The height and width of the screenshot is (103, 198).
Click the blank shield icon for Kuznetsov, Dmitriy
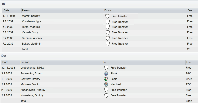click(106, 96)
